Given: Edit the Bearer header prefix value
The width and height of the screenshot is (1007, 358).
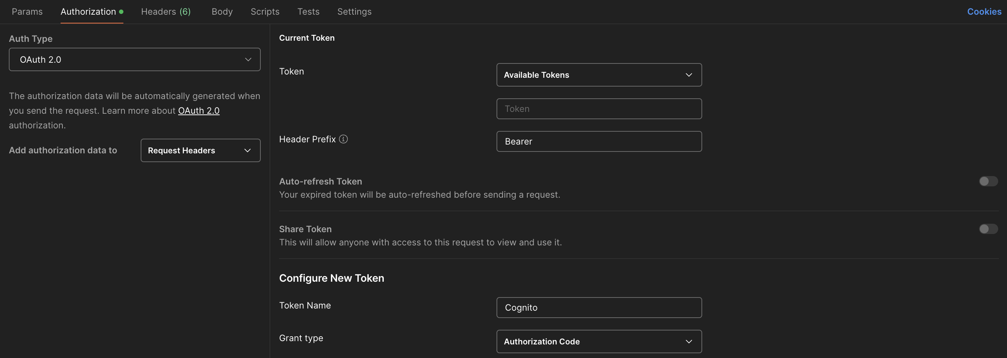Looking at the screenshot, I should coord(599,141).
